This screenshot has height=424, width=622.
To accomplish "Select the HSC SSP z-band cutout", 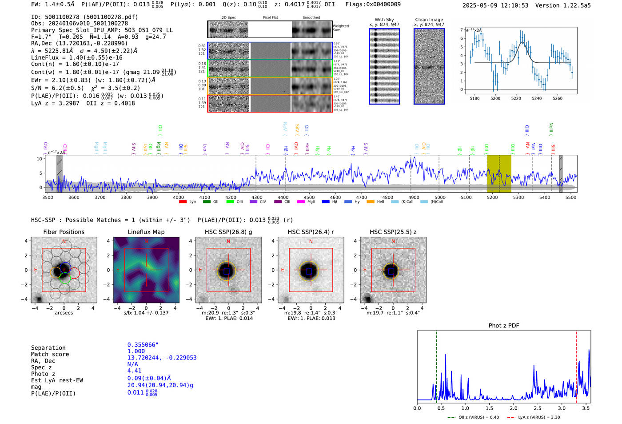I will (393, 270).
